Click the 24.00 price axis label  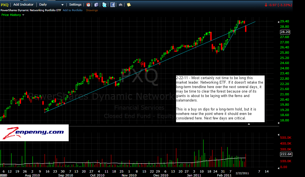pos(284,68)
